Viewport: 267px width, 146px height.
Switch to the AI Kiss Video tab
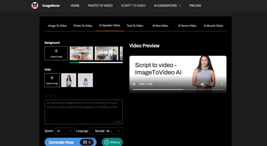click(x=160, y=26)
